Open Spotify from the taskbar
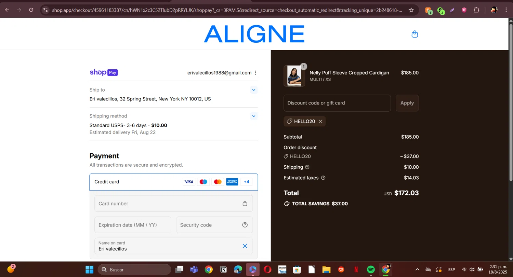 pos(371,269)
